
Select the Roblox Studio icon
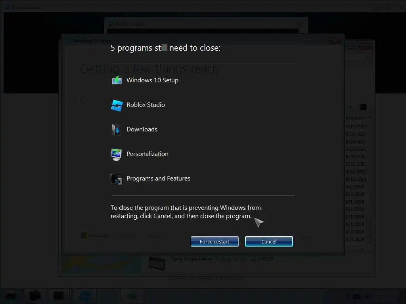(x=117, y=105)
